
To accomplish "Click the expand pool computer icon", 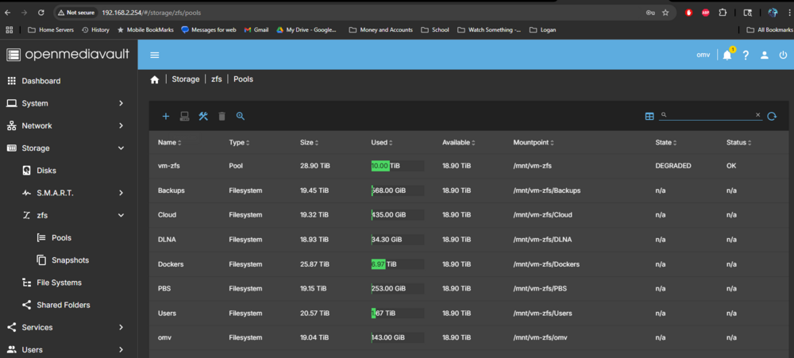I will 185,117.
